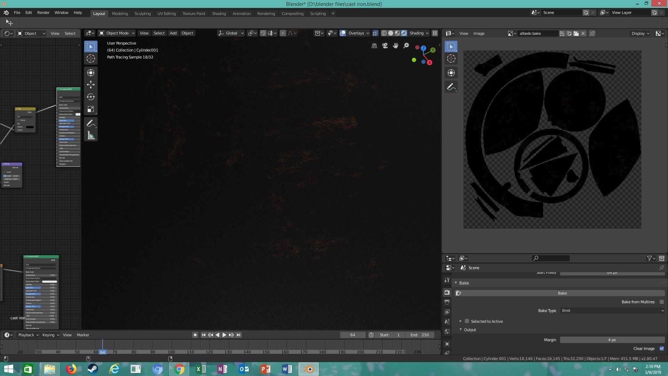Toggle X-Ray mode in viewport header
This screenshot has width=668, height=376.
(x=375, y=33)
